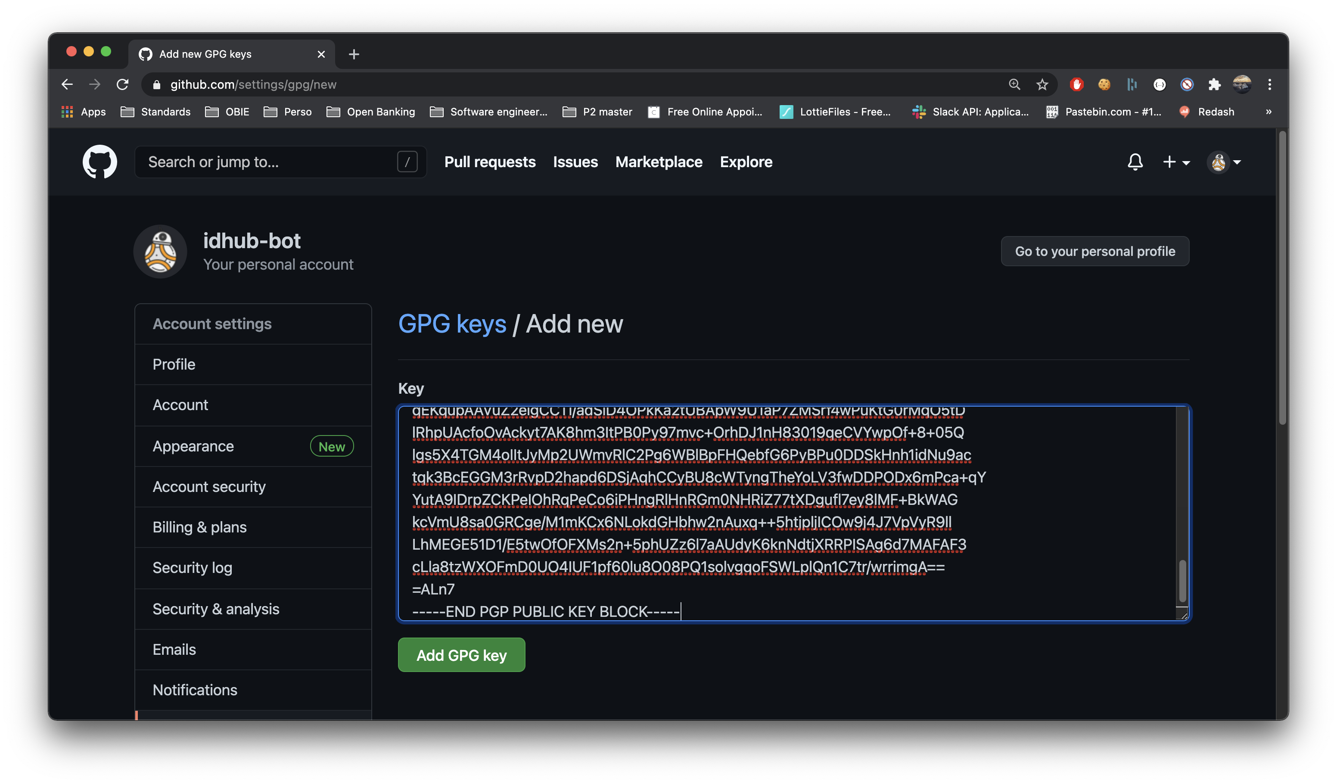Go back to the previous page
The image size is (1337, 784).
coord(67,84)
